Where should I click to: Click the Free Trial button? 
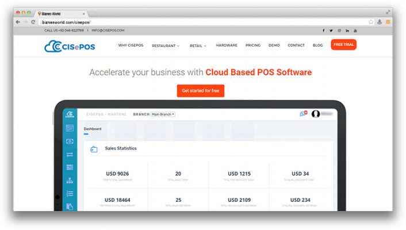click(x=343, y=45)
